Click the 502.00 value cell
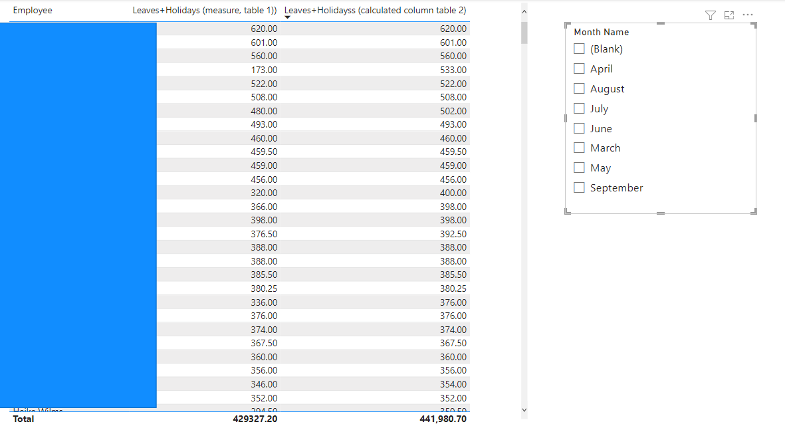Image resolution: width=785 pixels, height=436 pixels. [x=453, y=111]
